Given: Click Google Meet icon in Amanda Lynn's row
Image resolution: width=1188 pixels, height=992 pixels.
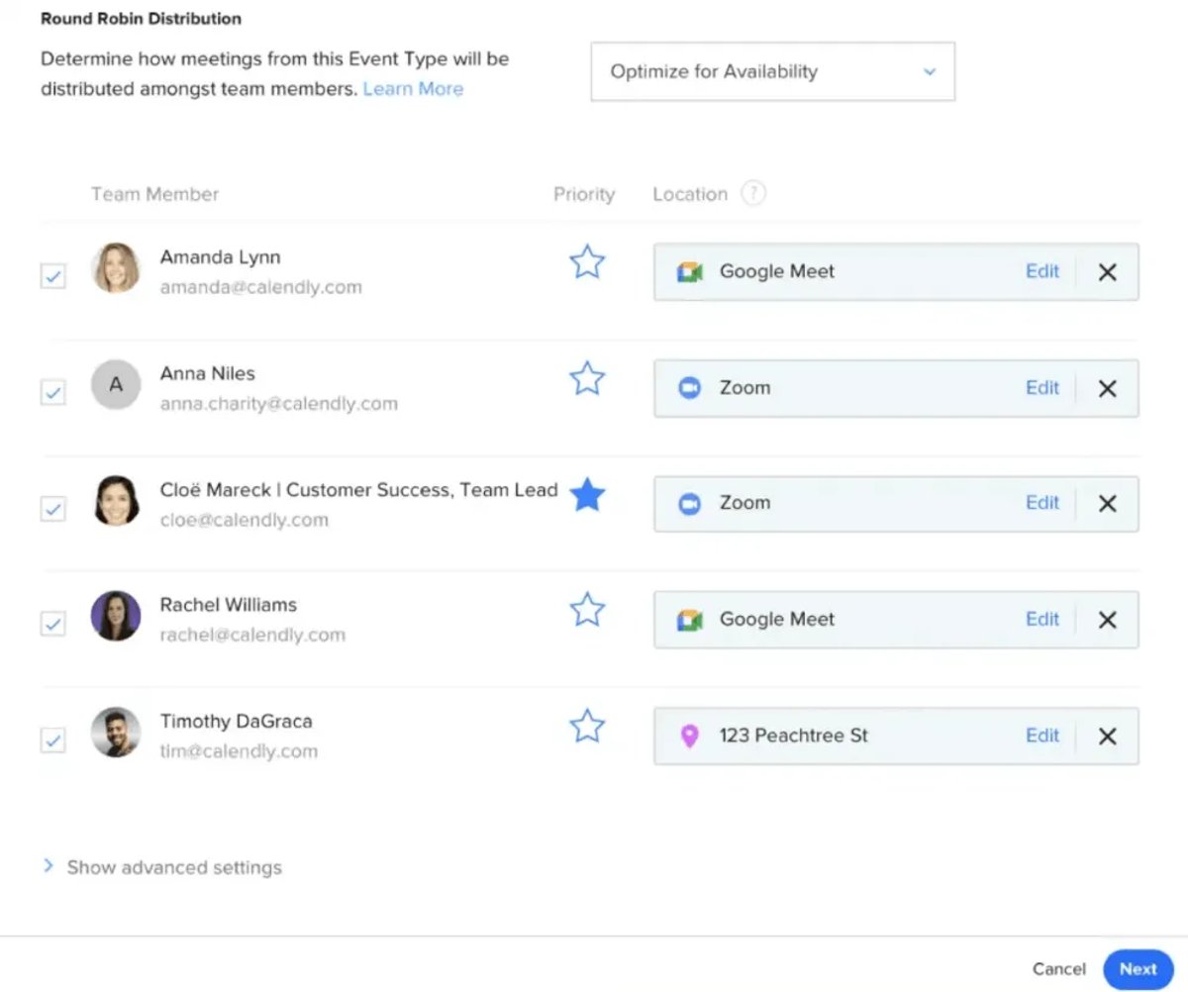Looking at the screenshot, I should pos(689,272).
